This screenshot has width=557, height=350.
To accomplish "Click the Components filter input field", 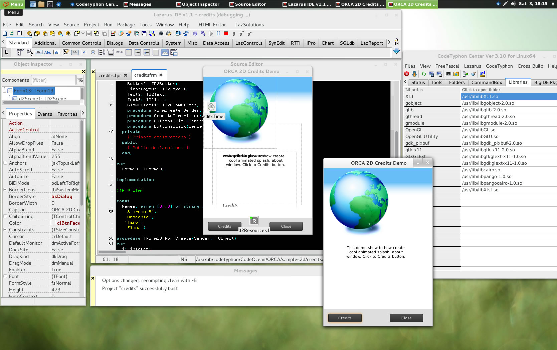I will (x=53, y=80).
